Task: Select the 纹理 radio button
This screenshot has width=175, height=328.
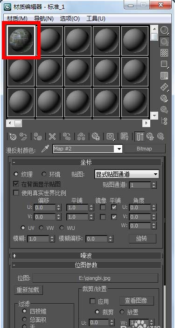Action: [x=16, y=174]
